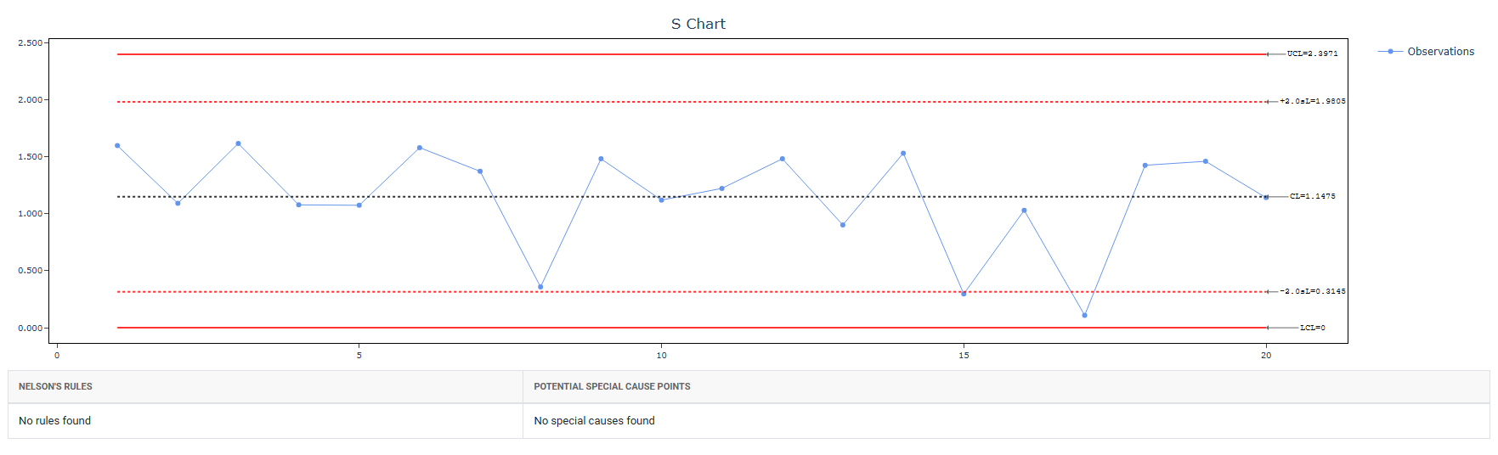
Task: Click the highest data point at observation 3
Action: [238, 143]
